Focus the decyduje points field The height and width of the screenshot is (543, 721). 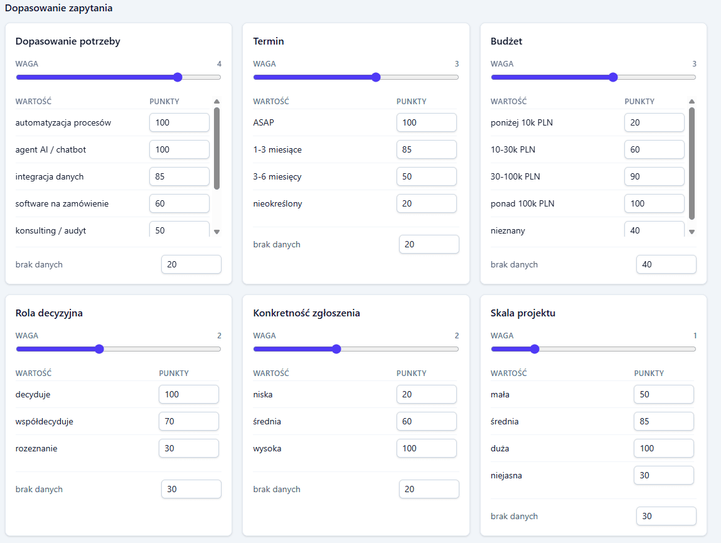click(189, 394)
